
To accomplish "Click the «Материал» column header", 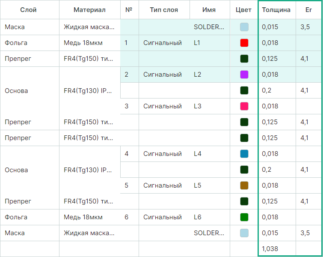I will (x=89, y=10).
